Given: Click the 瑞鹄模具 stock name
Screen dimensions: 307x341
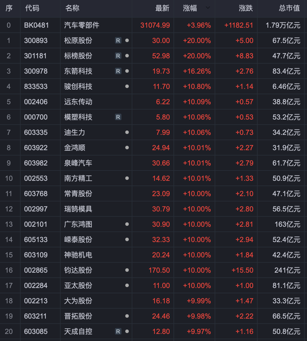Looking at the screenshot, I should (78, 209).
